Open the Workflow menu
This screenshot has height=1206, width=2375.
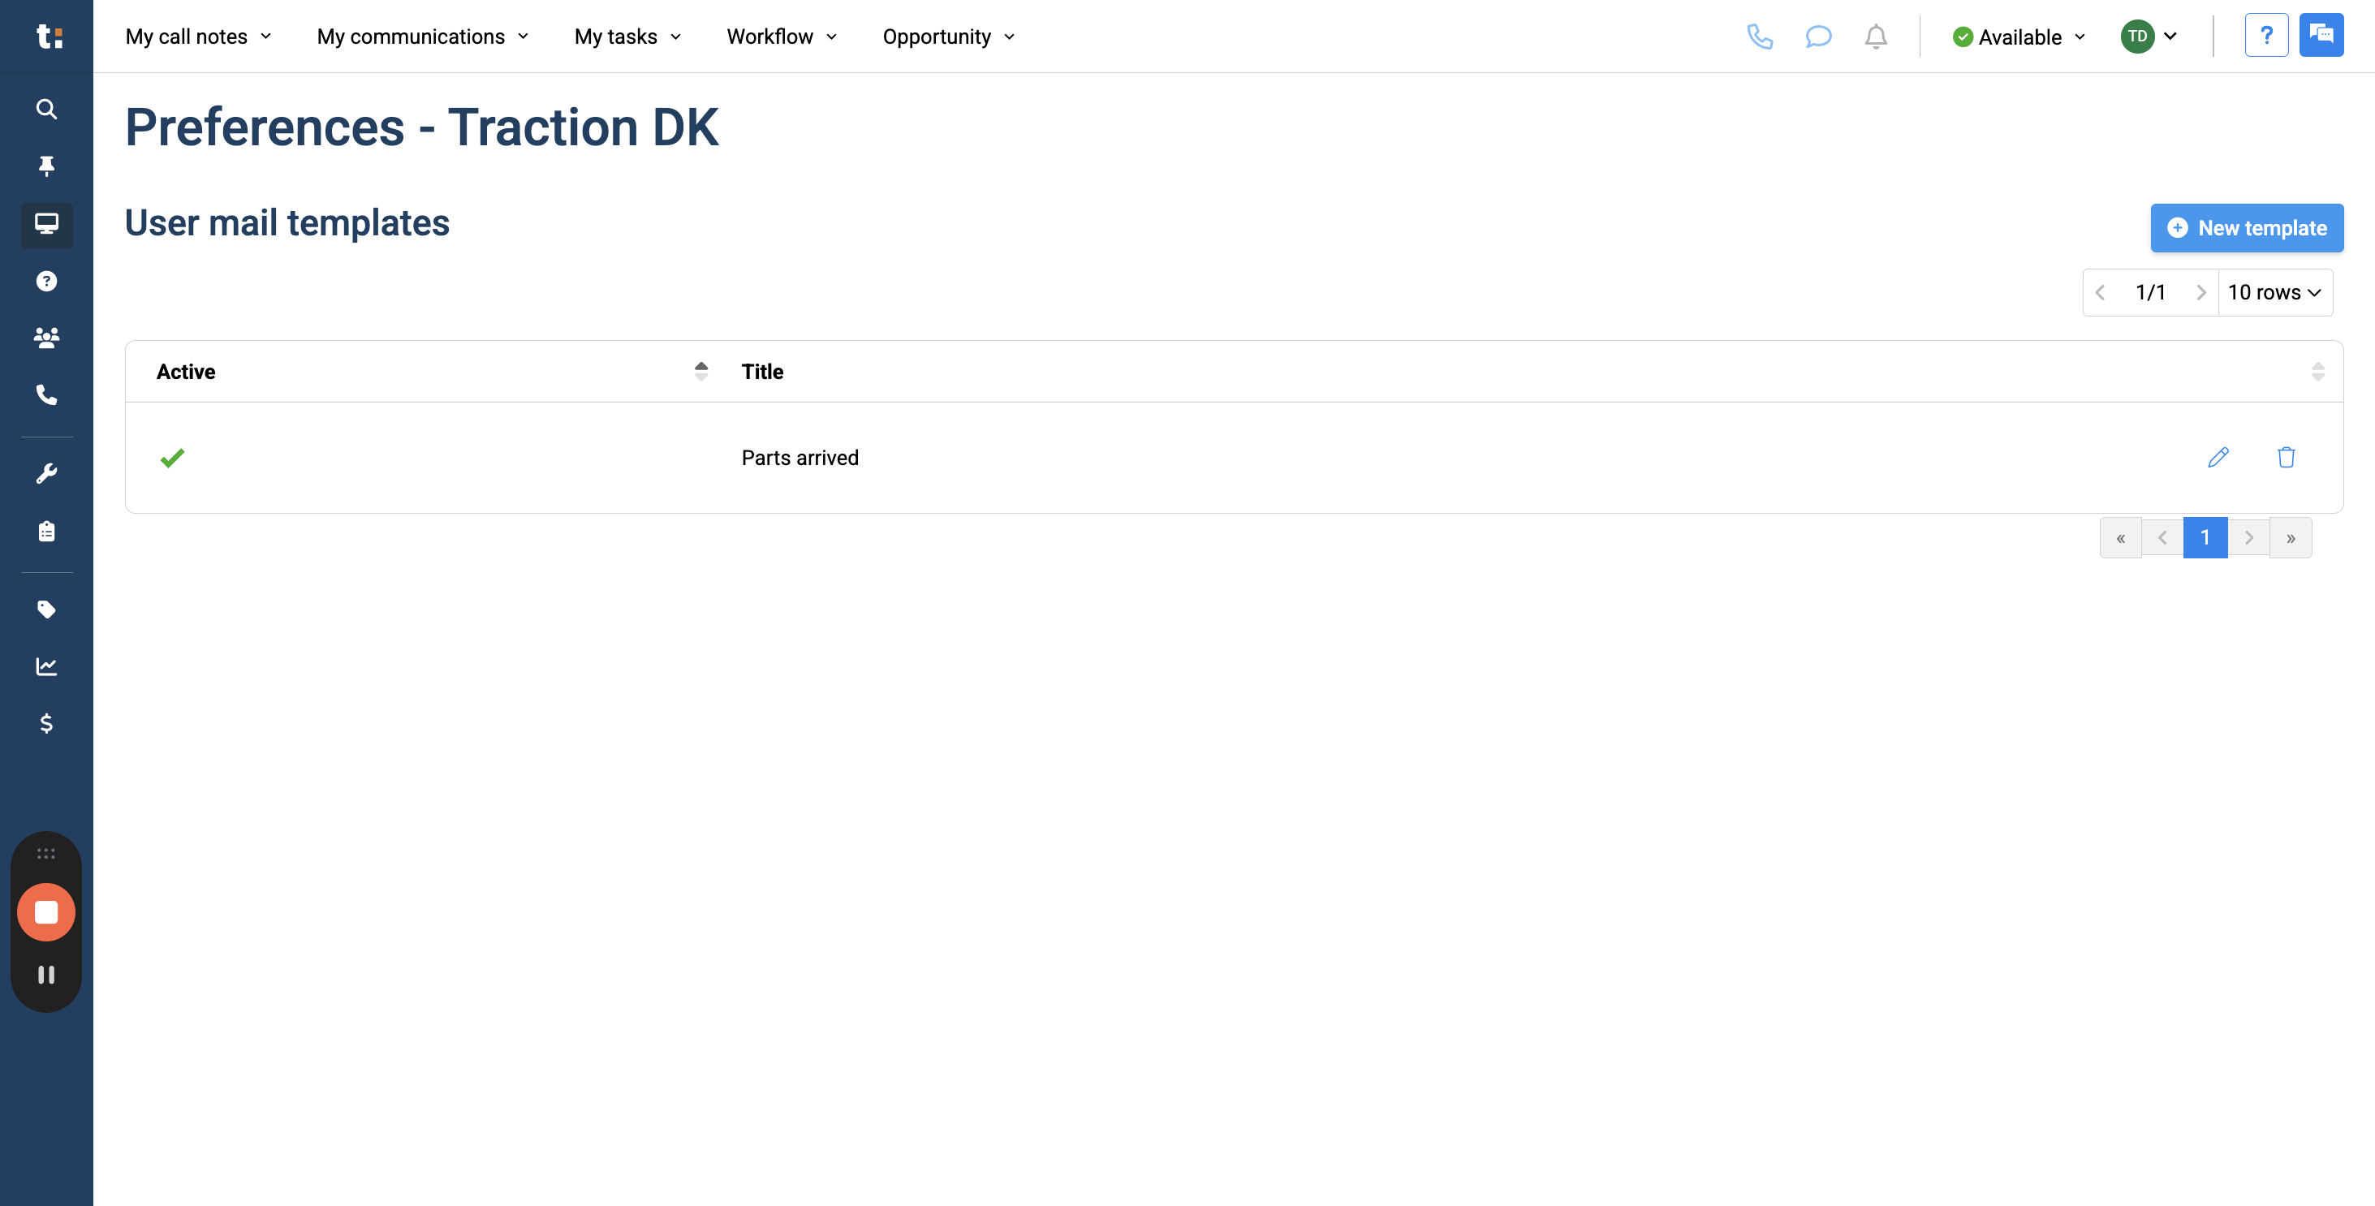(781, 37)
